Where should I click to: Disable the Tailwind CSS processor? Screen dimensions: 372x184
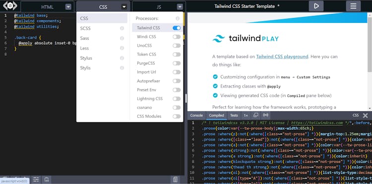(x=177, y=28)
